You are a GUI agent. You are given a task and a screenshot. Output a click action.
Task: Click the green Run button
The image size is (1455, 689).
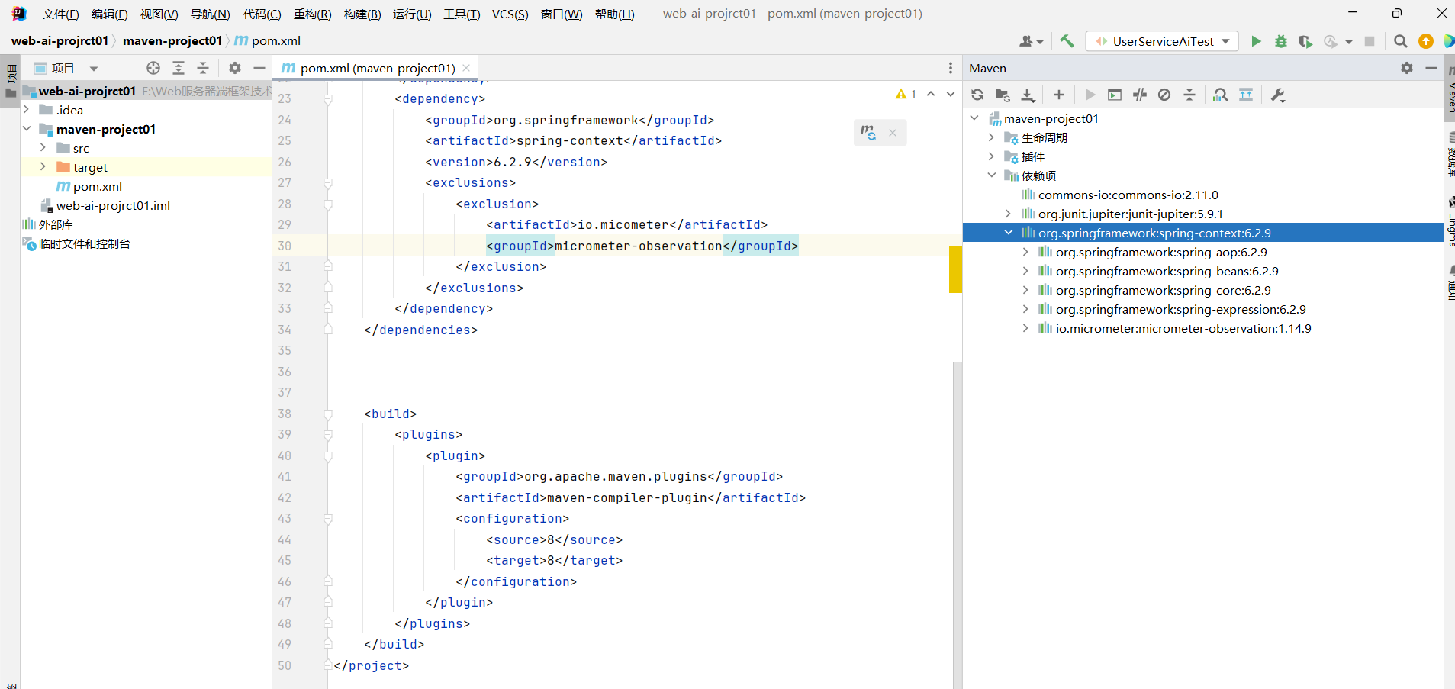pos(1256,41)
